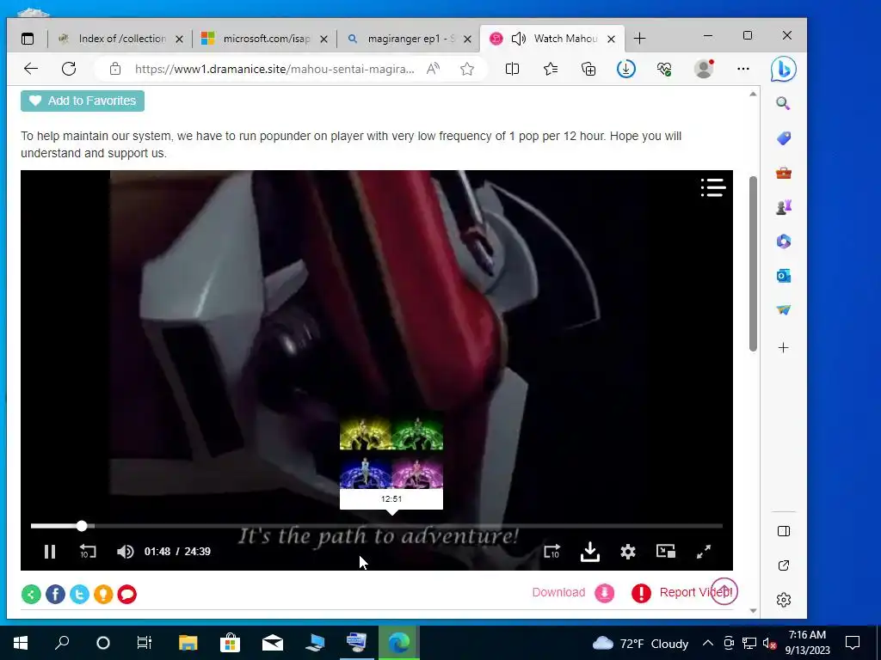The image size is (881, 660).
Task: Click the scroll-to-top arrow circle
Action: (x=724, y=591)
